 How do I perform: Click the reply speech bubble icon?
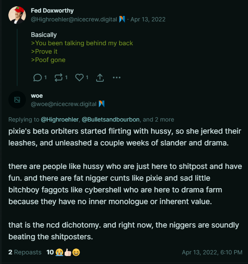click(x=38, y=78)
